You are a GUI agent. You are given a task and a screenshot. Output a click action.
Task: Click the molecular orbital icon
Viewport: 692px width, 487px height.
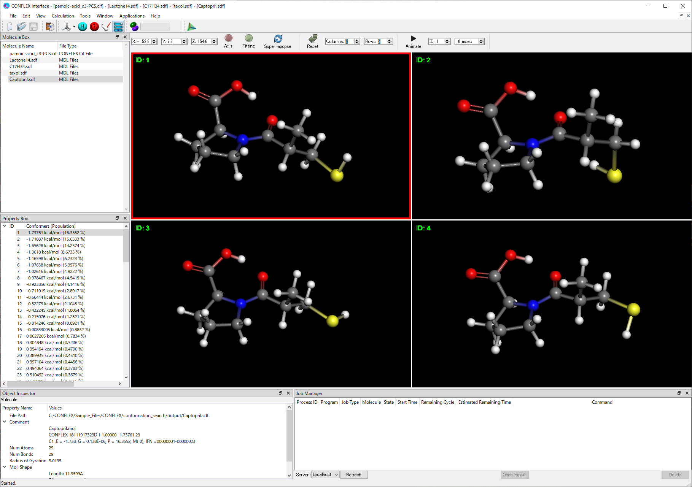(x=134, y=27)
